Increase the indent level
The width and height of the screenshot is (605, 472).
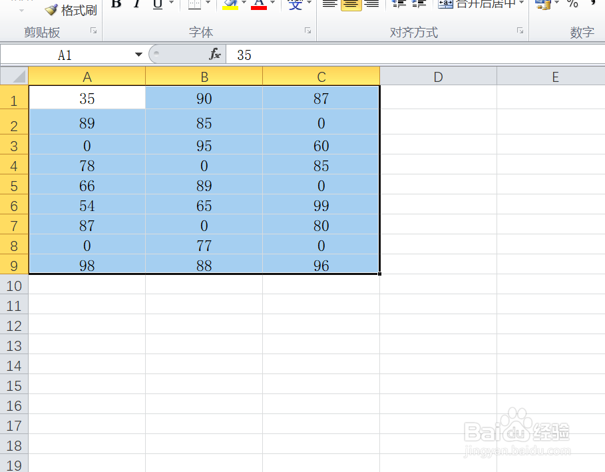coord(419,4)
